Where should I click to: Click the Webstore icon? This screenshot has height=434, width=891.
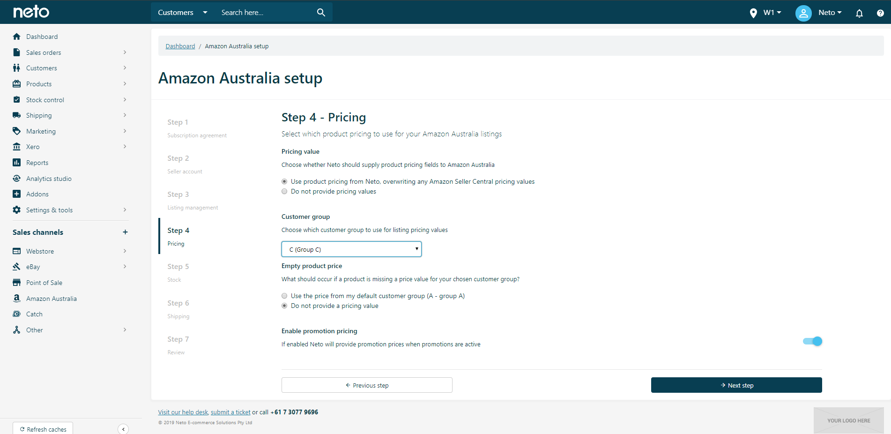click(17, 251)
